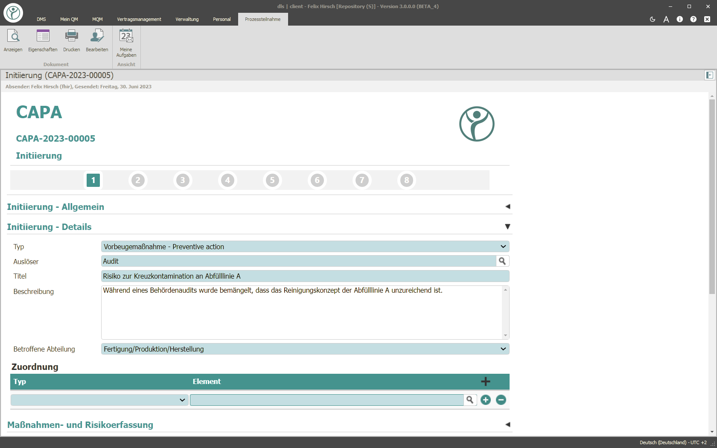Open help with the question mark icon
717x448 pixels.
[x=694, y=19]
